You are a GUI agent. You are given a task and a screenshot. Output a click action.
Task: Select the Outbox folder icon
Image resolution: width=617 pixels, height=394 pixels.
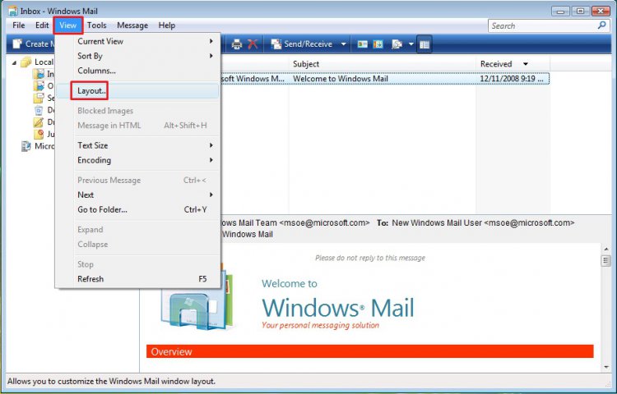point(39,85)
